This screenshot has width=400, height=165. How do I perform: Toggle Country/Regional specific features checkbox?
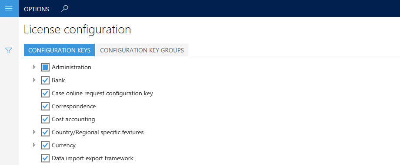(x=45, y=132)
